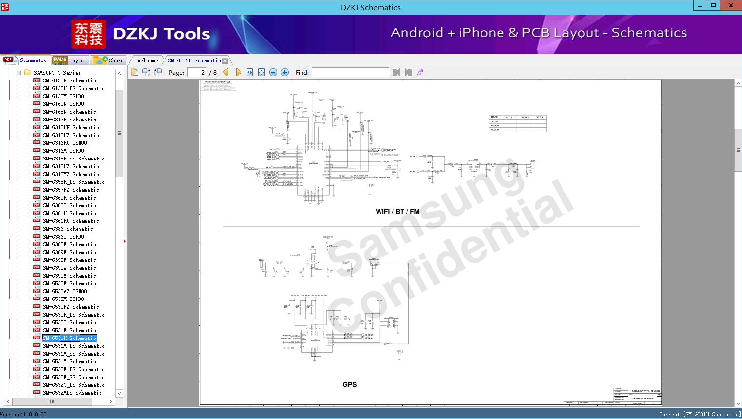Open SM-G165N Schematic file

point(69,112)
